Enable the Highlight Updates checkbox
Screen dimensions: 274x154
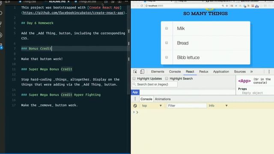(134, 79)
